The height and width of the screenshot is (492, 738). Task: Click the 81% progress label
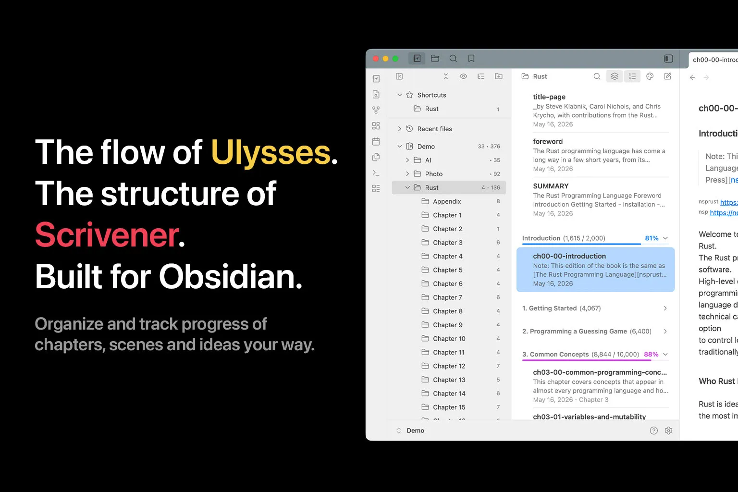click(652, 238)
